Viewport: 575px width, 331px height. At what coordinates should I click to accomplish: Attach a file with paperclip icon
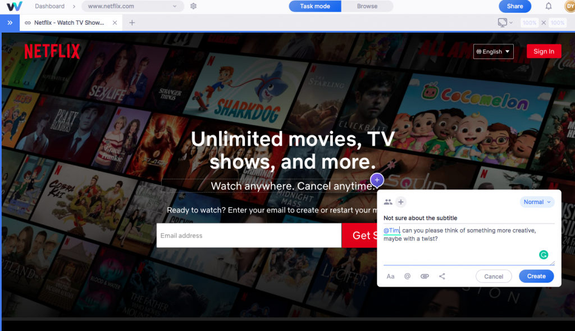pyautogui.click(x=425, y=276)
